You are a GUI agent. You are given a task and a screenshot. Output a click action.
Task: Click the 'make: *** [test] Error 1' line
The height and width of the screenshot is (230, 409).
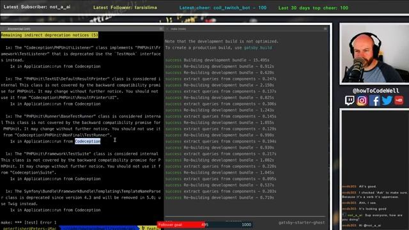point(28,222)
